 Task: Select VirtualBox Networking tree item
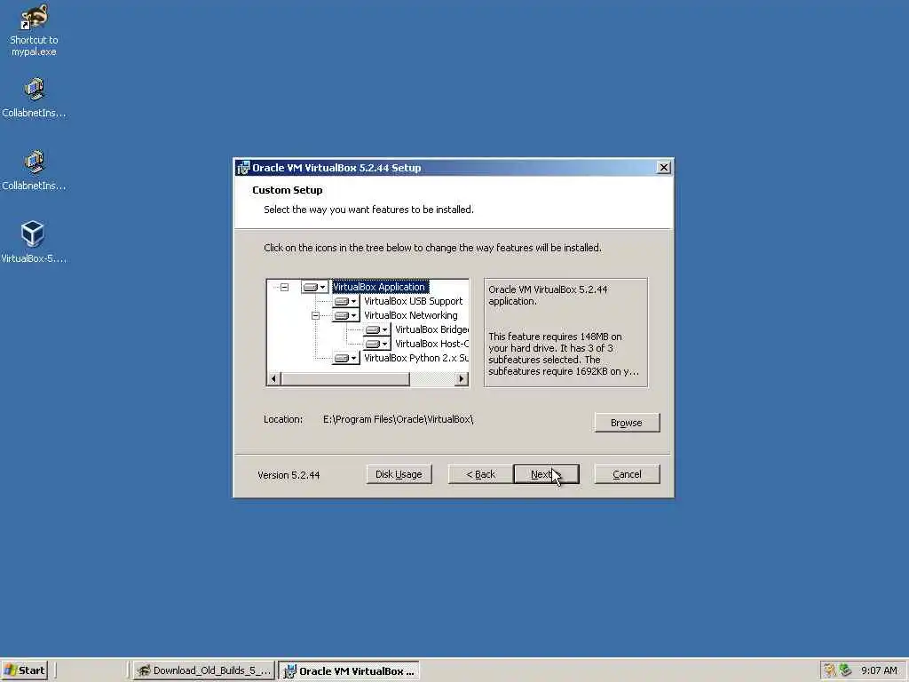coord(410,315)
